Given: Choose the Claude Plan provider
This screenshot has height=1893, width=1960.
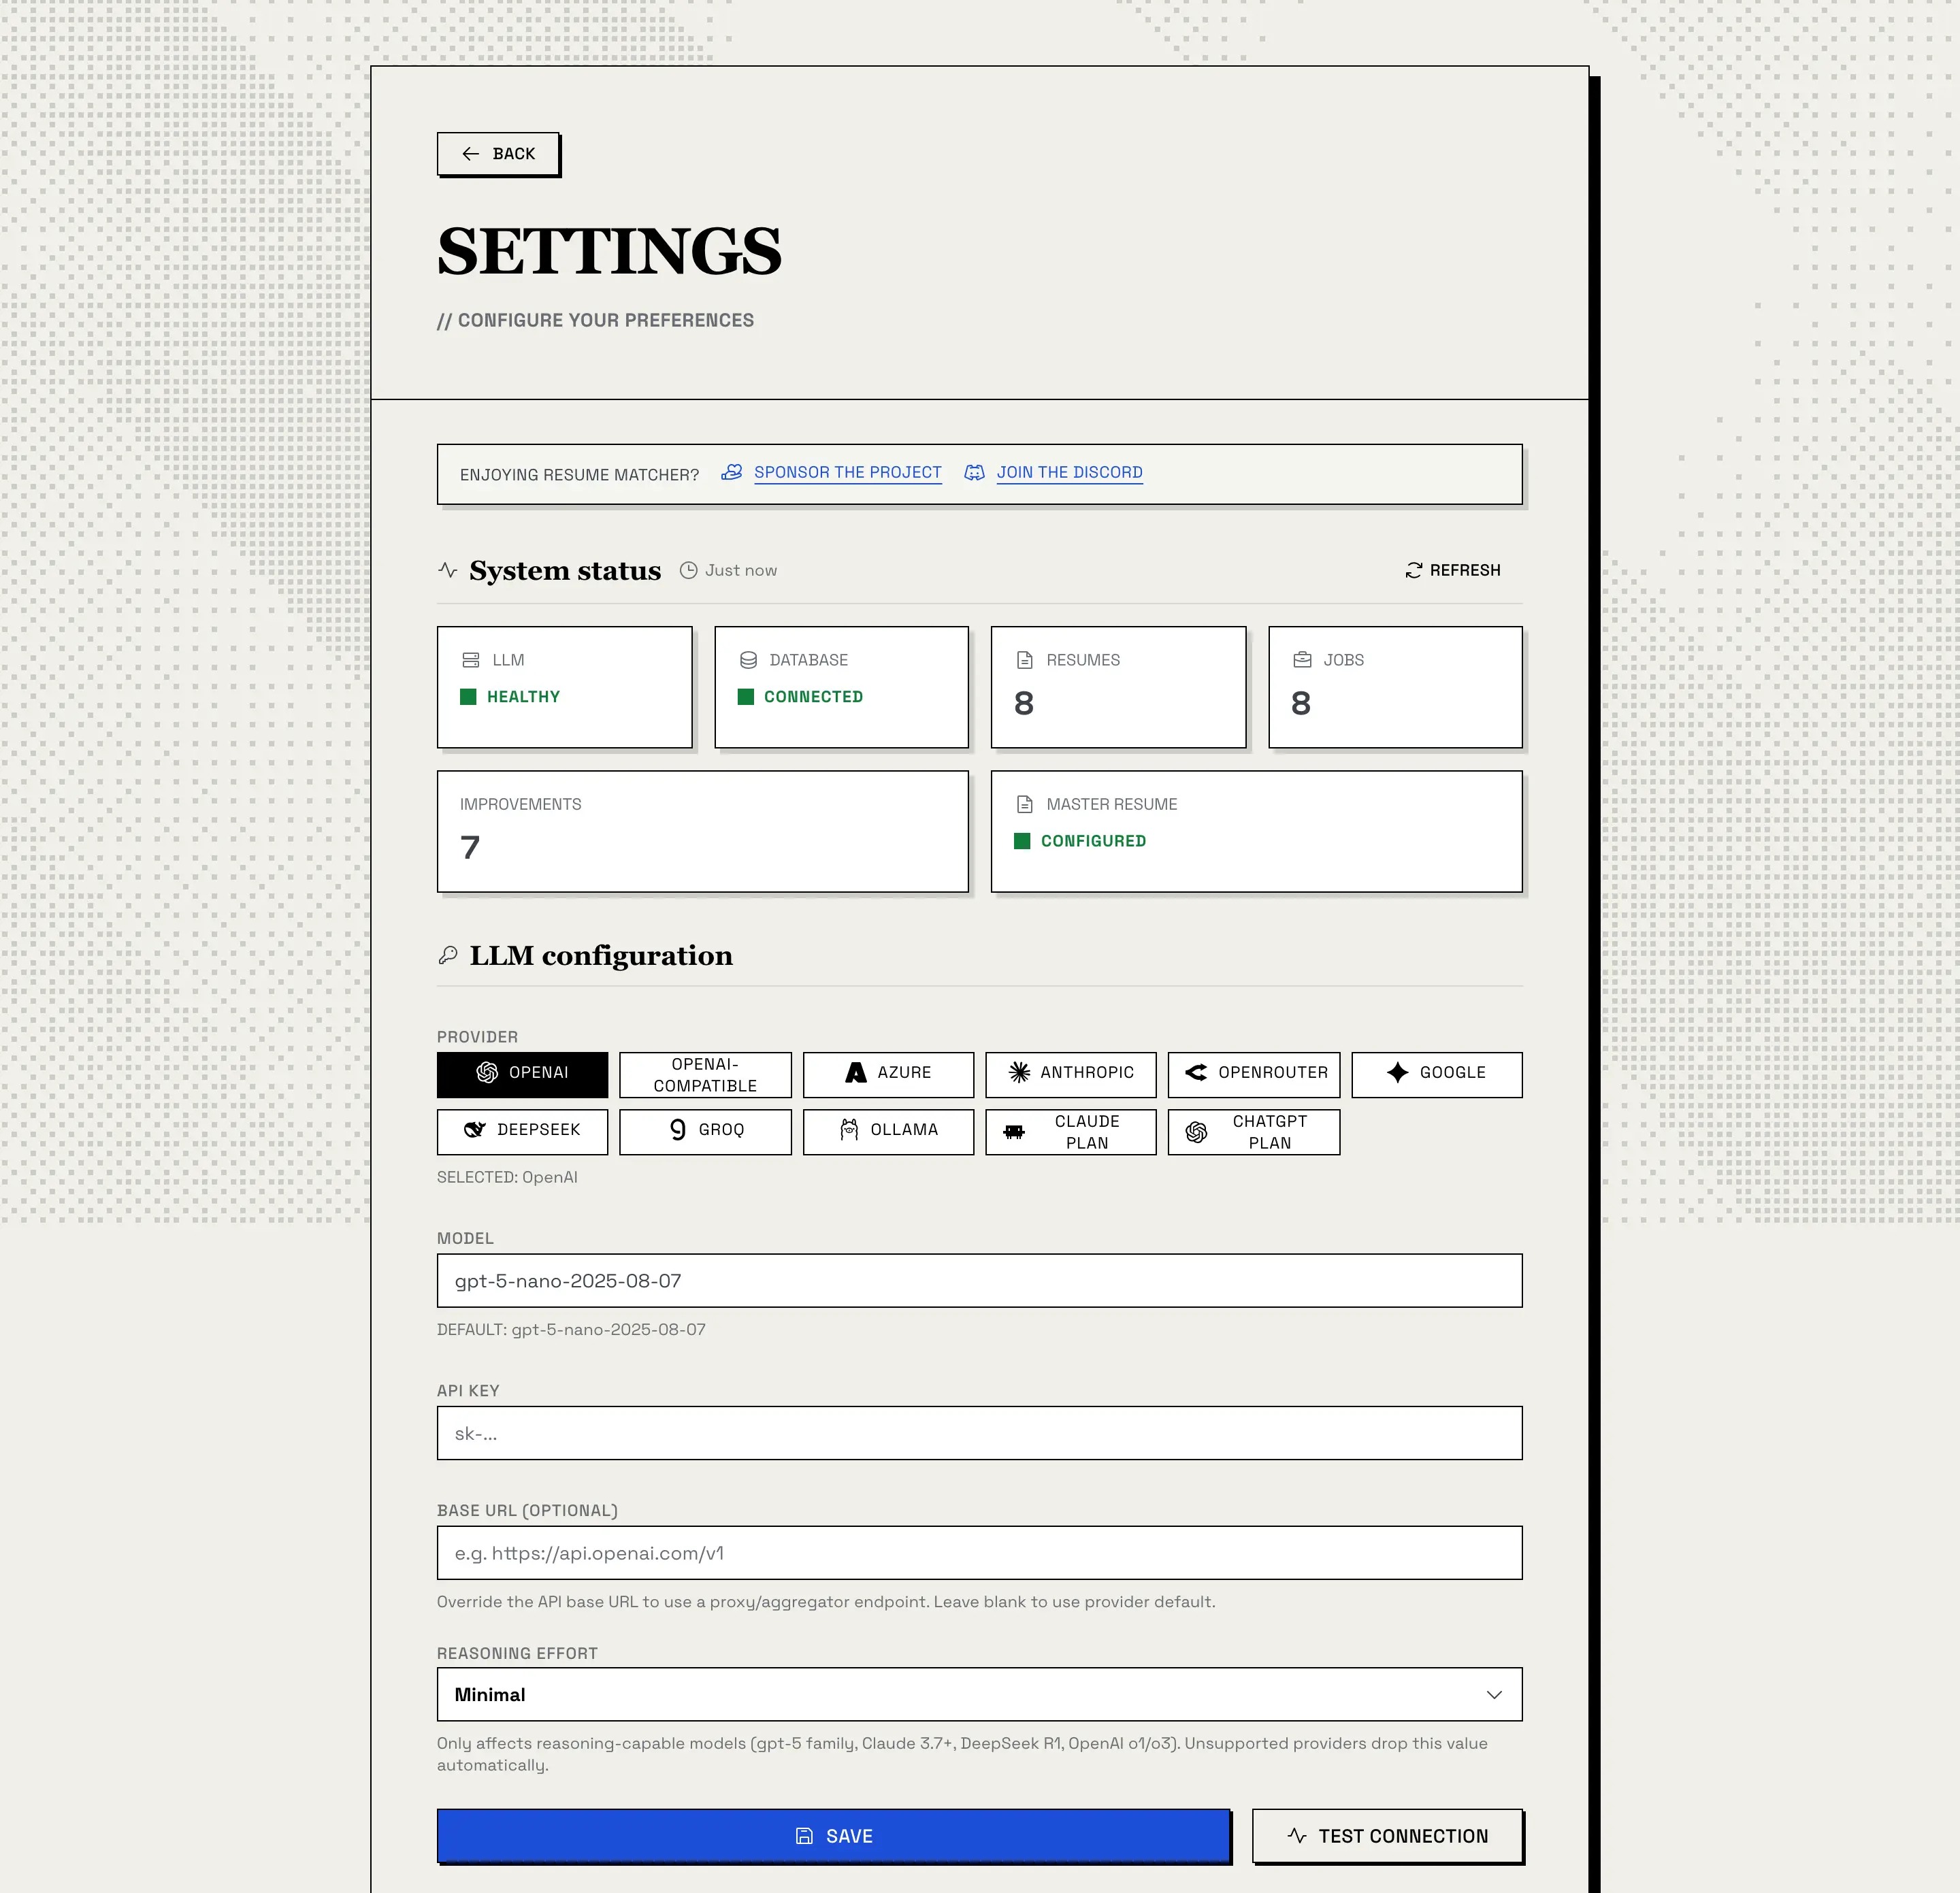Looking at the screenshot, I should coord(1071,1131).
